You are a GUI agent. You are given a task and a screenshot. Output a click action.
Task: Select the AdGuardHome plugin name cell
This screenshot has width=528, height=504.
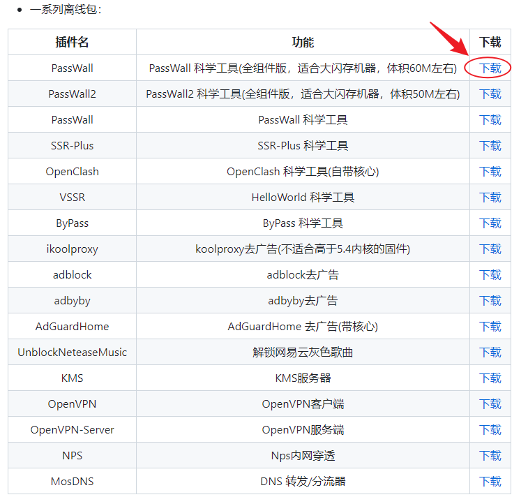pyautogui.click(x=72, y=327)
